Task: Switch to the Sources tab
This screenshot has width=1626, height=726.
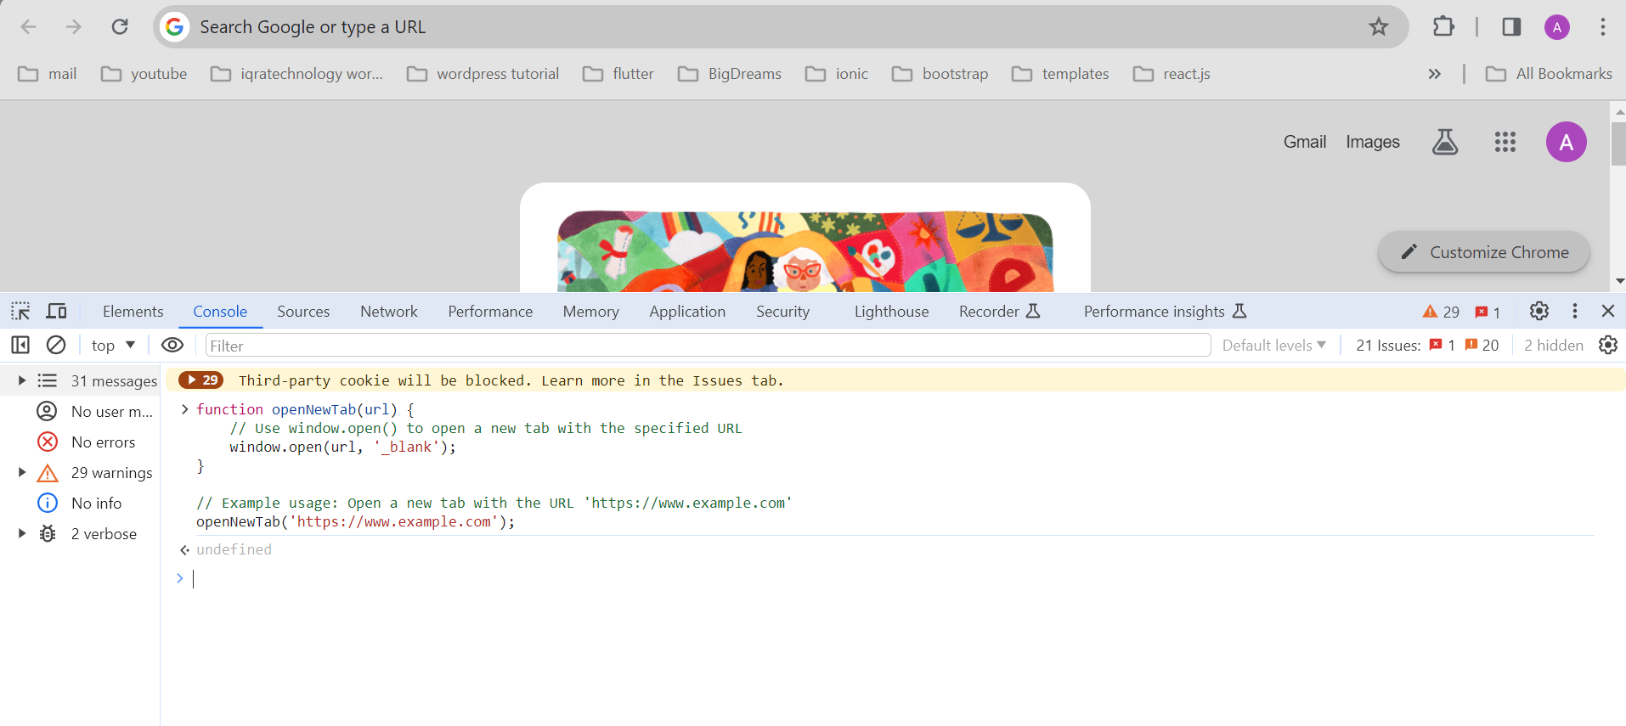Action: (x=303, y=312)
